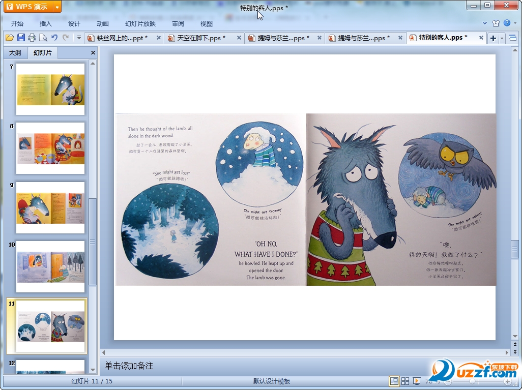
Task: Open the skin/shirt icon options
Action: (496, 23)
